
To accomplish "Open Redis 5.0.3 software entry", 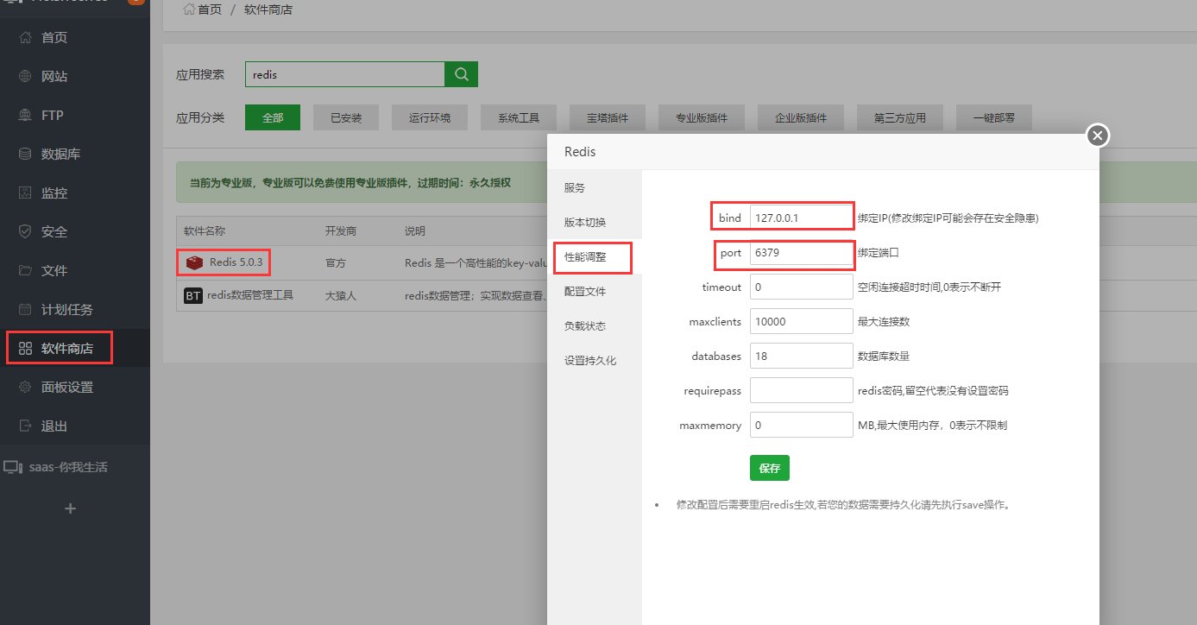I will 235,262.
